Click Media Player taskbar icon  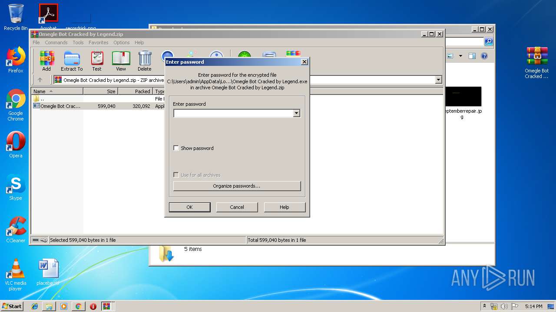pyautogui.click(x=64, y=306)
